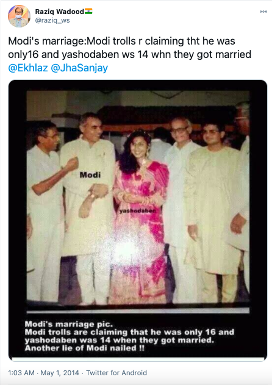Click the tweet text line "only16 and yashodaben"
Screen dimensions: 272x385
[x=130, y=54]
